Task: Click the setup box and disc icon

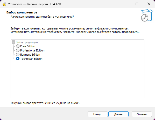Action: [147, 15]
